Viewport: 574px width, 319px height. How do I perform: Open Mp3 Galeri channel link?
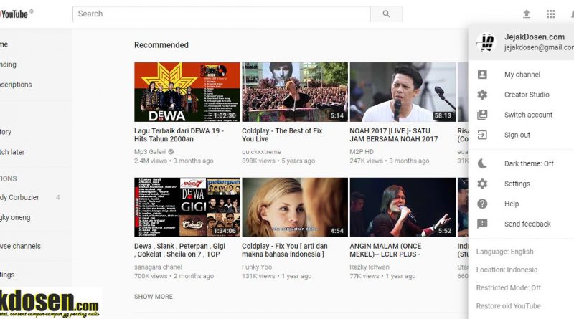(x=150, y=151)
